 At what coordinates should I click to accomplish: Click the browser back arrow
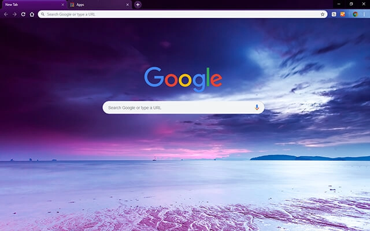[x=6, y=14]
